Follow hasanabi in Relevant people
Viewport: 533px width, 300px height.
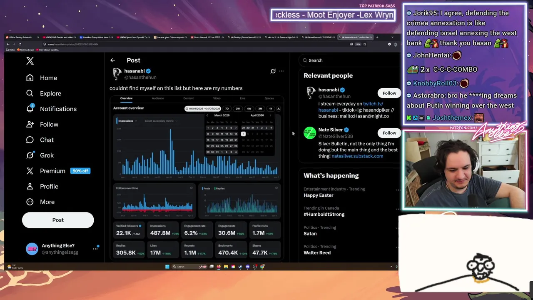coord(389,93)
